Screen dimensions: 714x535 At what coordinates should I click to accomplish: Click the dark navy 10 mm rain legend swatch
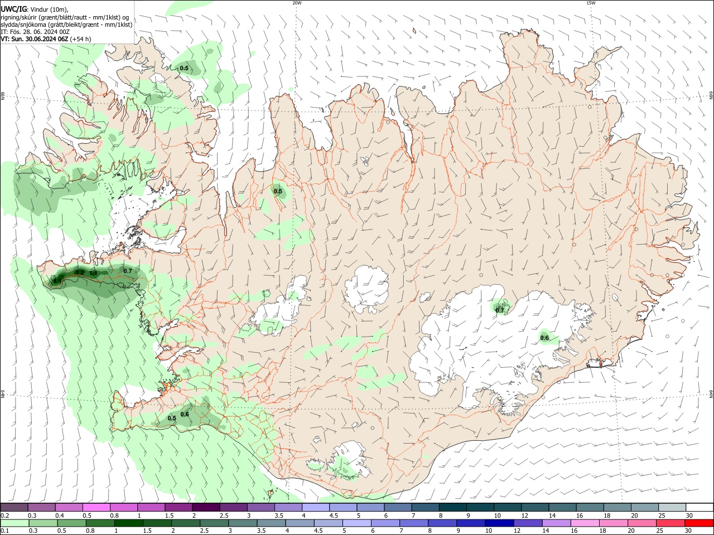(498, 523)
